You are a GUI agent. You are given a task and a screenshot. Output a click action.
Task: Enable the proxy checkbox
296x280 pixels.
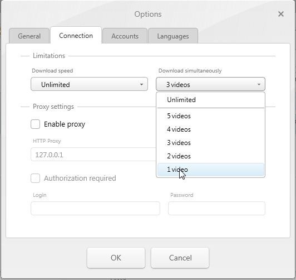click(x=35, y=124)
